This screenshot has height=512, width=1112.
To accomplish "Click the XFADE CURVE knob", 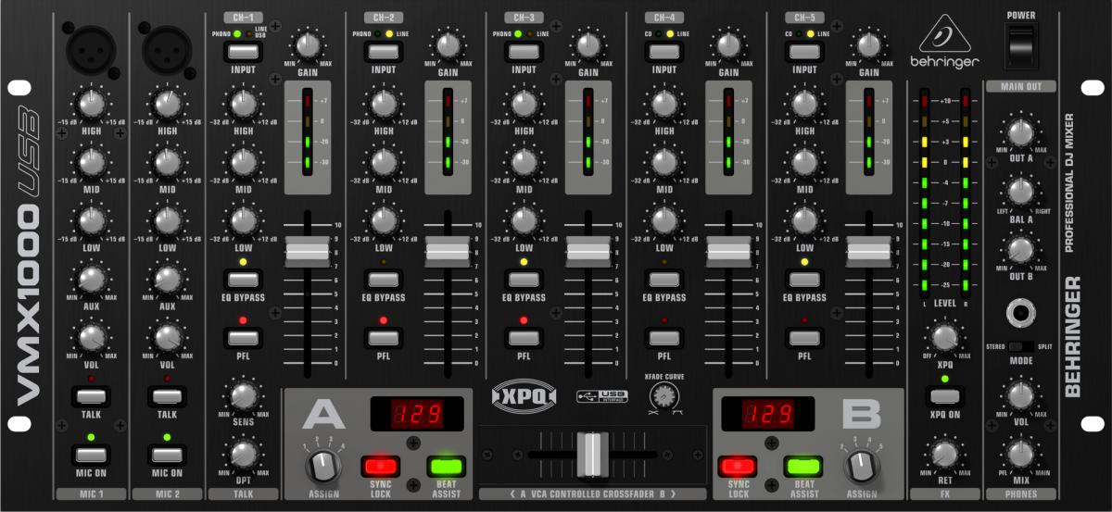I will [x=662, y=395].
